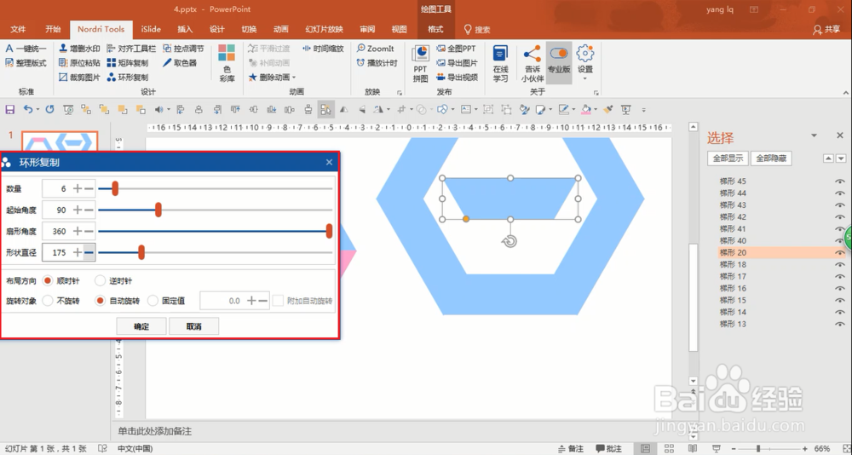
Task: Open PPT拼图 collage tool
Action: click(x=420, y=64)
